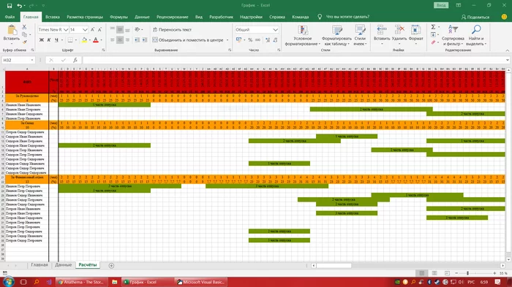
Task: Click the insert function fx icon
Action: [x=75, y=60]
